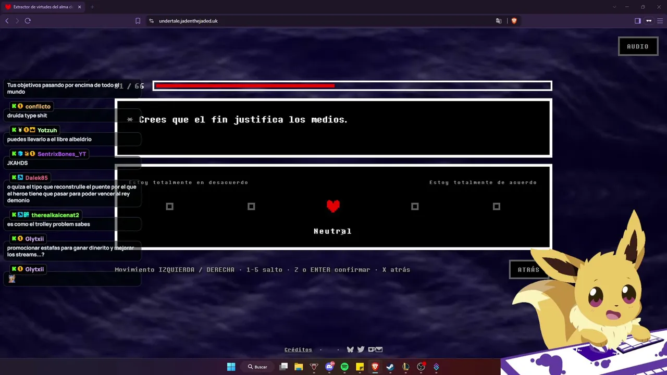Open the Windows Start menu

click(231, 367)
